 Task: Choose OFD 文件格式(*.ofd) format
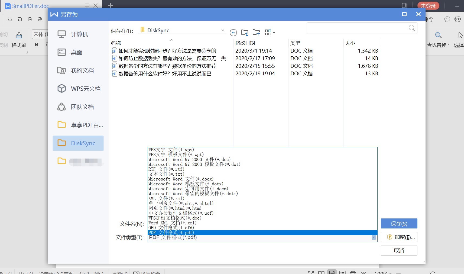pyautogui.click(x=262, y=228)
